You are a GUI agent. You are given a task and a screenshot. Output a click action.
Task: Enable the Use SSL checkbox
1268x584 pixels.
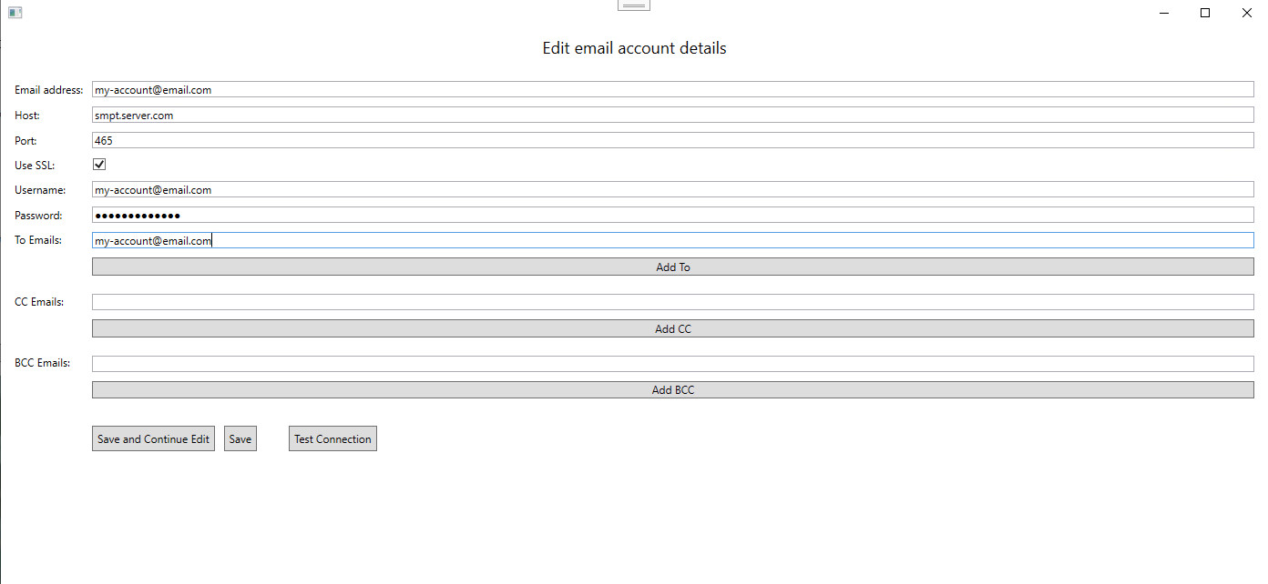tap(99, 164)
